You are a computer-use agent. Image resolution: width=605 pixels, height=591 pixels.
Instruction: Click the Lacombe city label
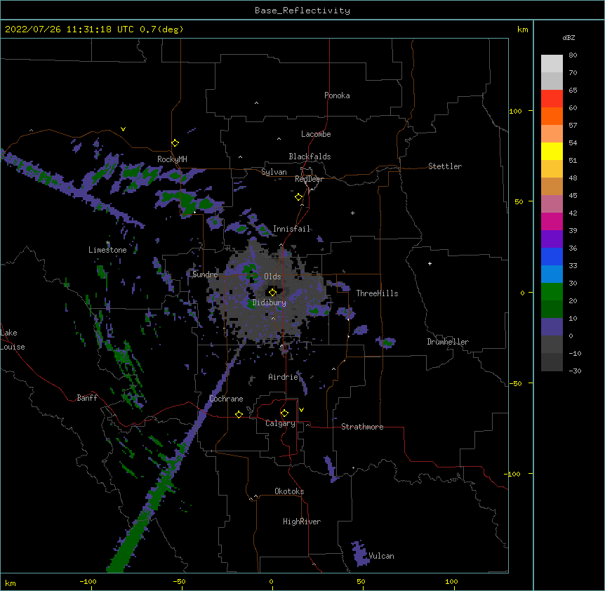[316, 134]
